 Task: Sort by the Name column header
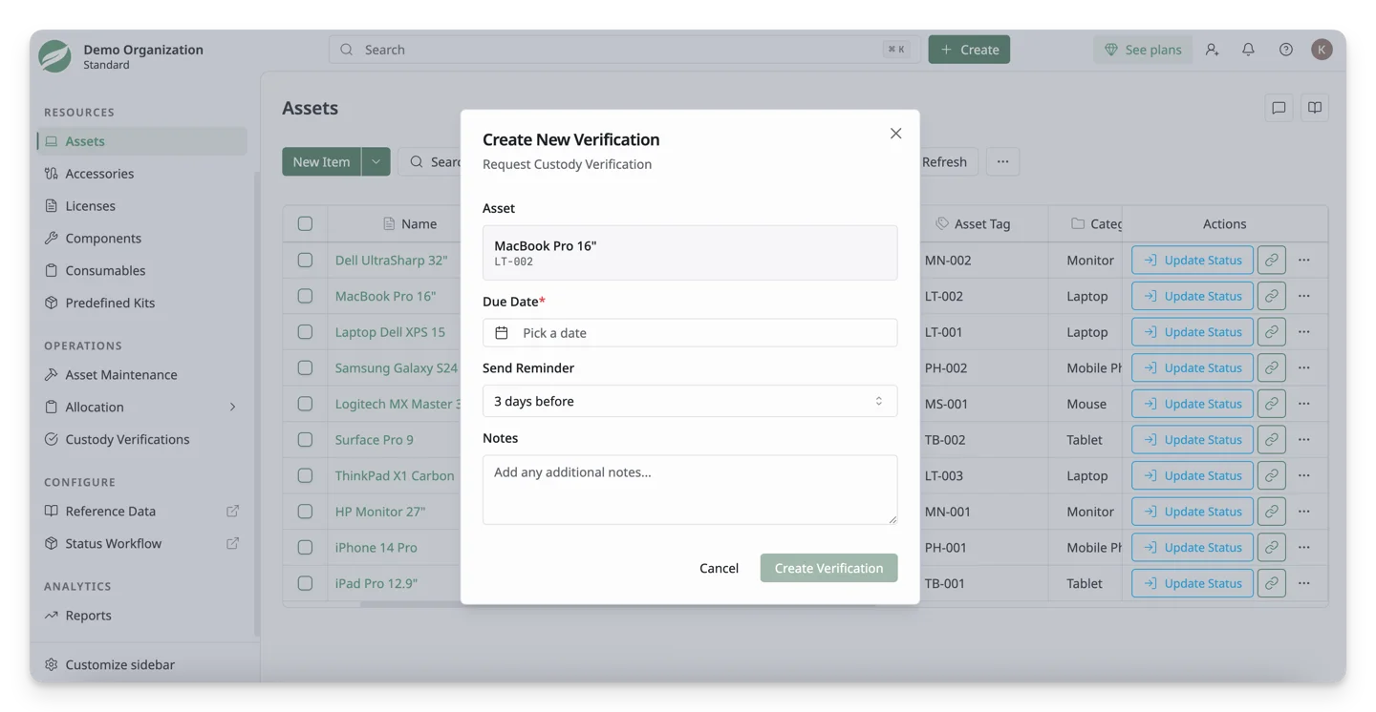[x=410, y=224]
